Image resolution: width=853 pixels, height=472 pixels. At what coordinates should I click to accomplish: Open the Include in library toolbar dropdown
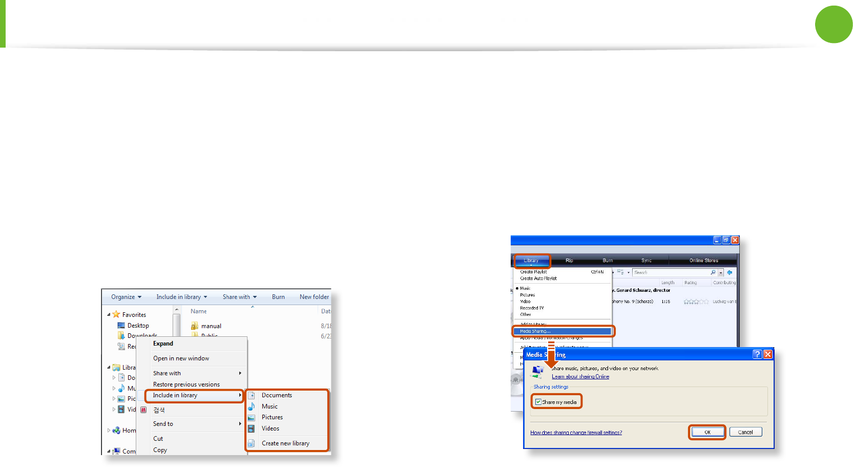(x=182, y=297)
